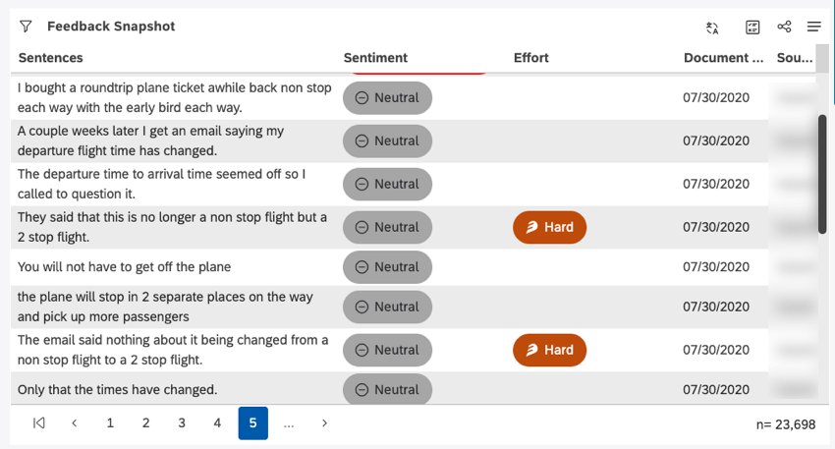
Task: Click previous page chevron
Action: point(75,423)
